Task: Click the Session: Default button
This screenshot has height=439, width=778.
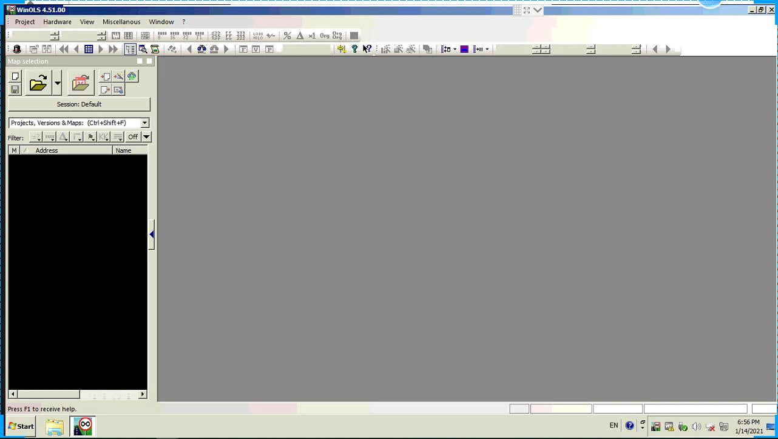Action: [x=79, y=104]
